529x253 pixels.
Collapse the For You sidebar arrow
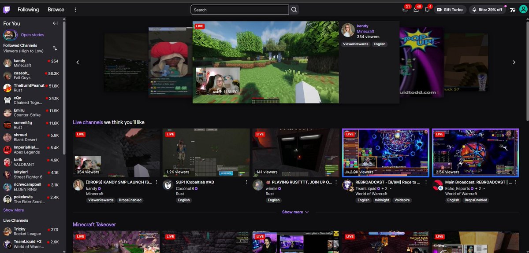[x=55, y=23]
